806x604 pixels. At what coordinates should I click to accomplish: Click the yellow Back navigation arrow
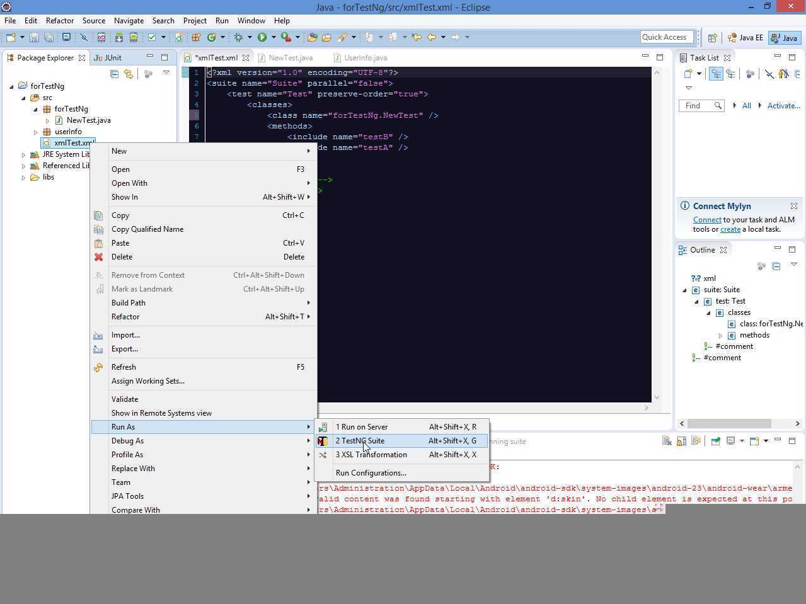click(432, 37)
